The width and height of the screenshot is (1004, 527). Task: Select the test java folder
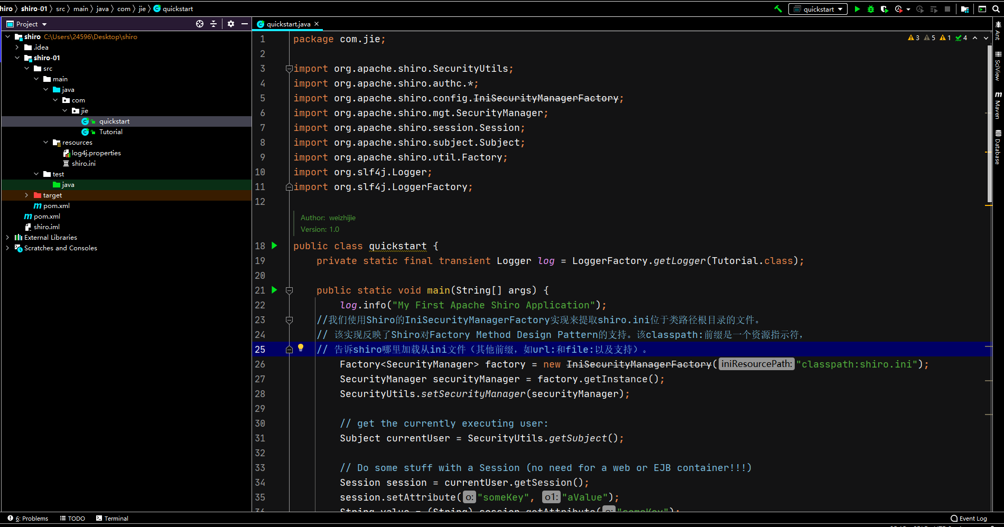coord(68,185)
